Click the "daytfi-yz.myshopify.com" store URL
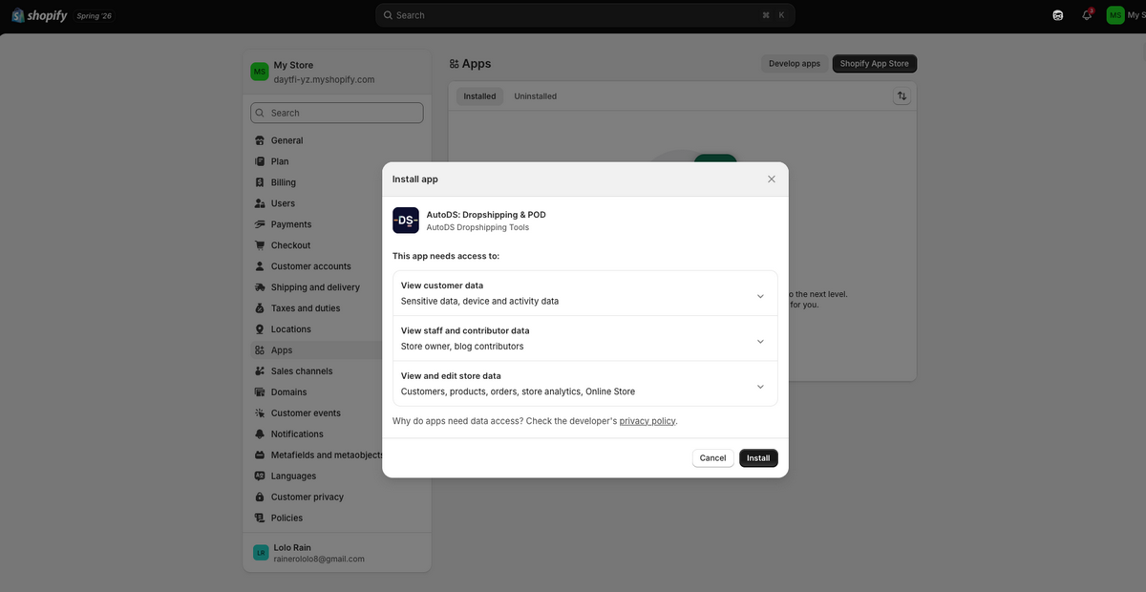Screen dimensions: 1146x592 [x=324, y=79]
